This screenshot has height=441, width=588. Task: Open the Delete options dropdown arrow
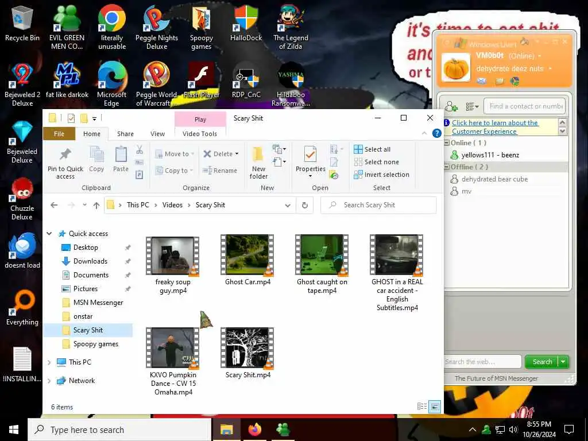pos(237,154)
